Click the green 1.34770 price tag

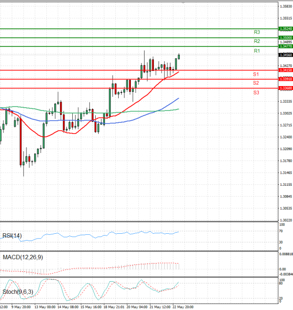(285, 46)
